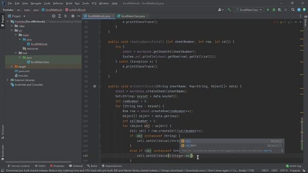Open IDE update icon in top-right toolbar

299,10
